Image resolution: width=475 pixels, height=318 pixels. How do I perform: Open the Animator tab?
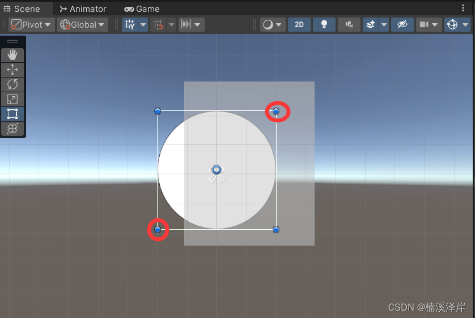pos(83,8)
